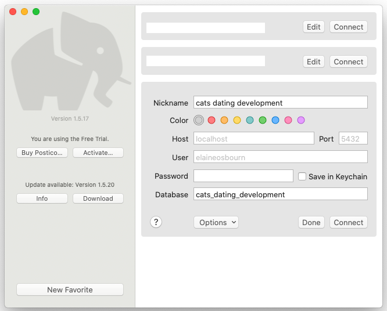Connect to the second favorite
Screen dimensions: 387x311
click(x=349, y=62)
